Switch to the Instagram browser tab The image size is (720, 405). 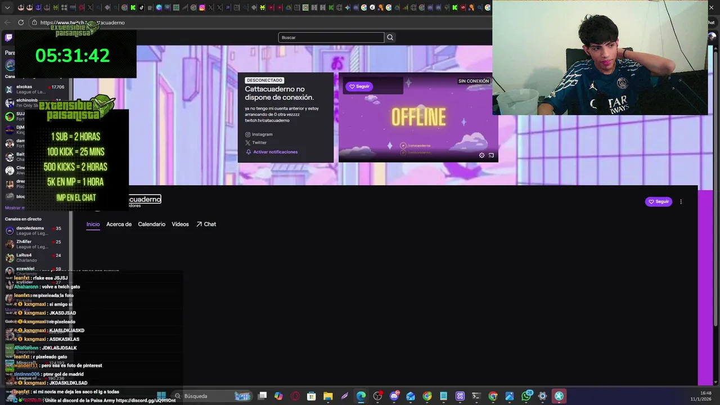202,8
